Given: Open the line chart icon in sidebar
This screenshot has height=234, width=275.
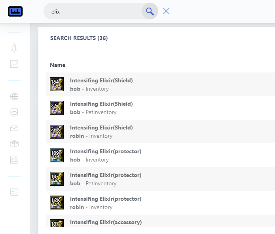Looking at the screenshot, I should pos(14,64).
